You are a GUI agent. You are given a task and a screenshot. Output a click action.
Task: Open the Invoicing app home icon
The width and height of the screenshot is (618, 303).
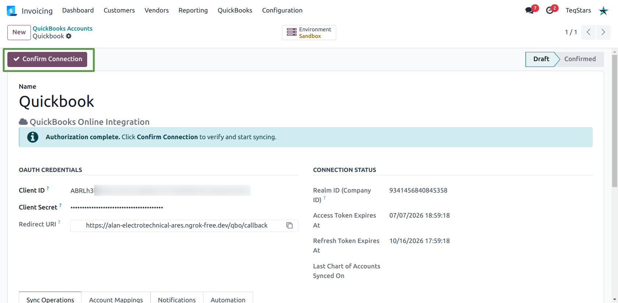point(12,11)
